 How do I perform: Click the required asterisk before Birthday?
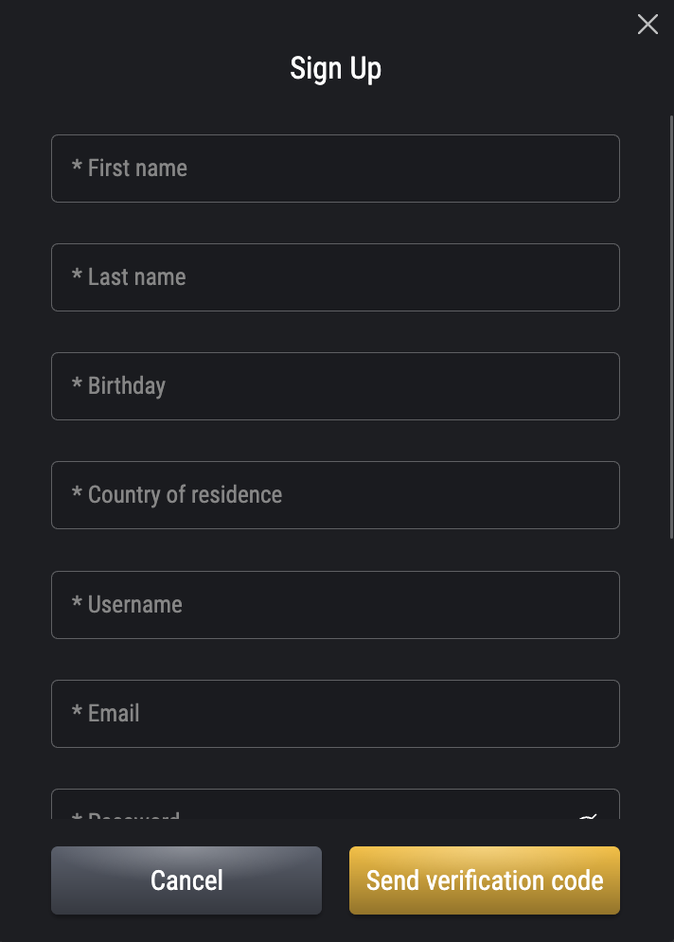pyautogui.click(x=77, y=386)
